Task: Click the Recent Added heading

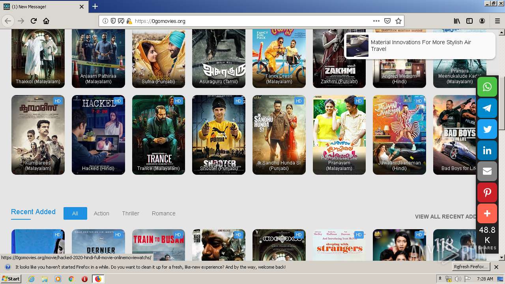Action: pyautogui.click(x=33, y=212)
